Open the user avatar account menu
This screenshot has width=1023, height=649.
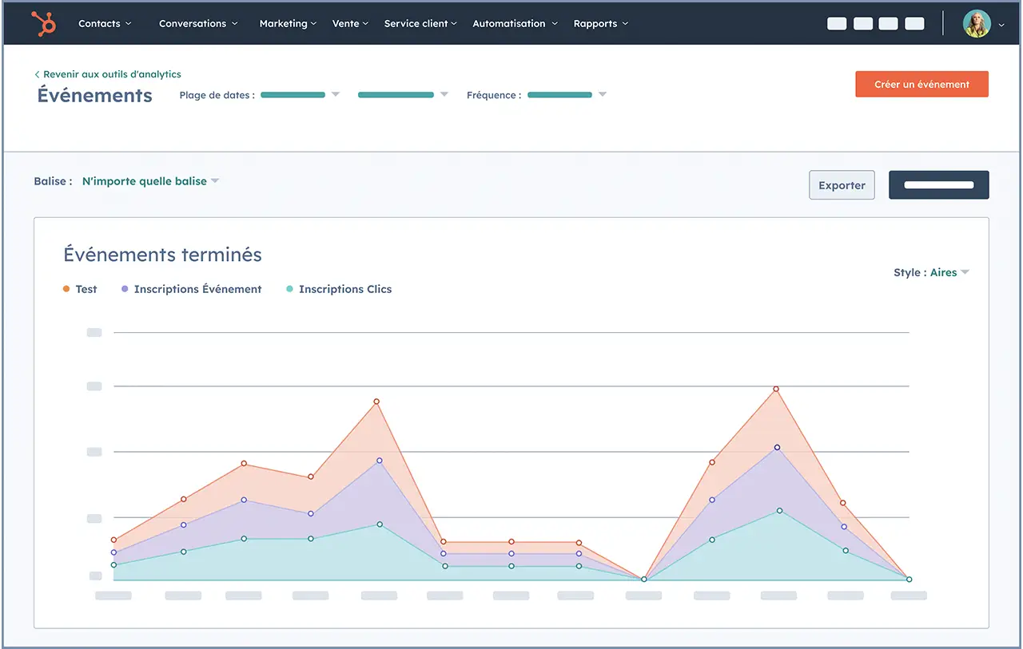point(977,24)
